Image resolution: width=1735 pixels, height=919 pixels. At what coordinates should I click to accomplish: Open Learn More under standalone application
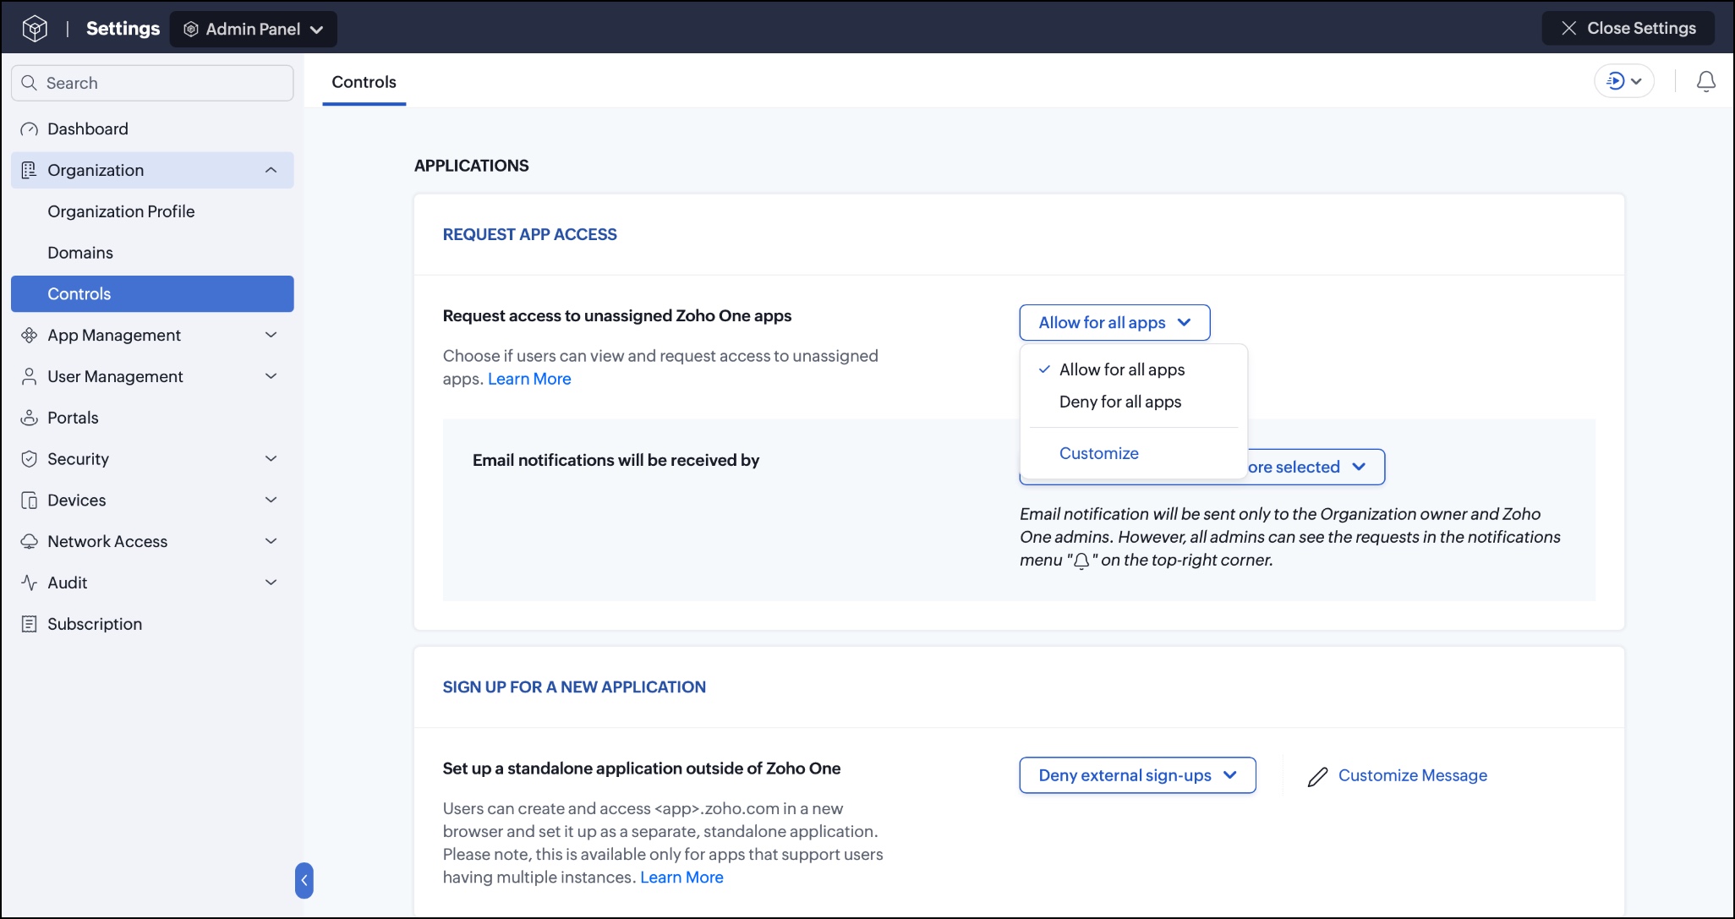[x=681, y=878]
